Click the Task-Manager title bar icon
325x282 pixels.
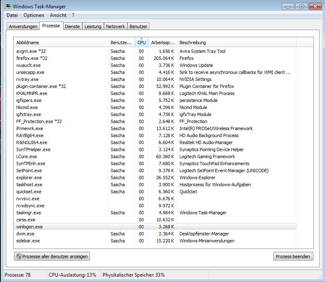[8, 6]
